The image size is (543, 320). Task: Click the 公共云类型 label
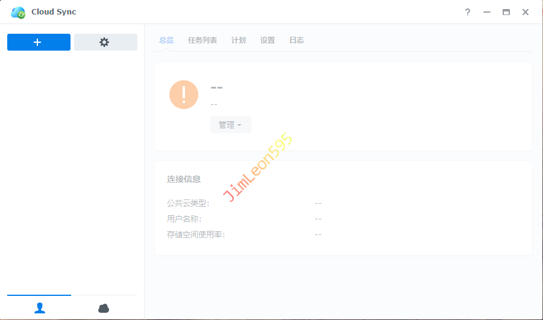tap(188, 203)
